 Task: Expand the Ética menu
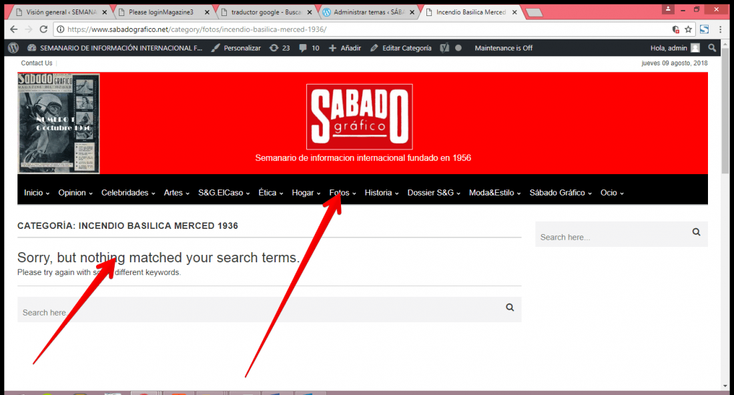click(270, 192)
